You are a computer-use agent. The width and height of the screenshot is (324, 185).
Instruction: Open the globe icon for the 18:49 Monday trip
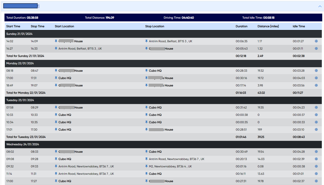[x=316, y=85]
